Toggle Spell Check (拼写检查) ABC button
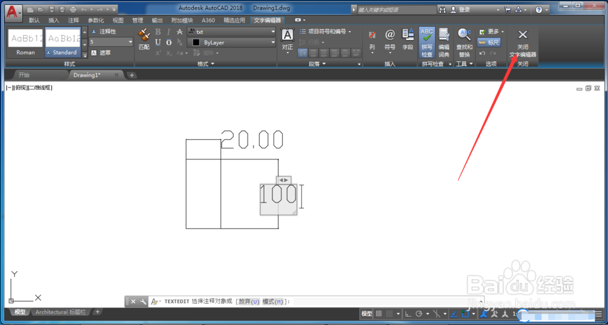This screenshot has height=325, width=608. tap(427, 43)
